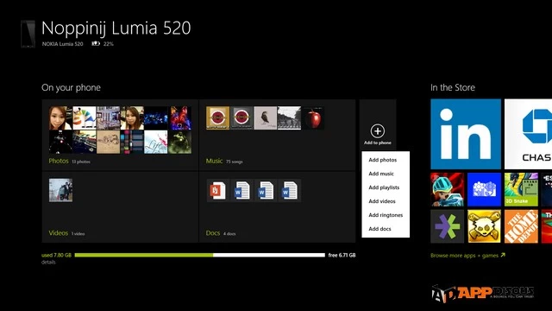
Task: Open the red apple album cover
Action: point(312,117)
